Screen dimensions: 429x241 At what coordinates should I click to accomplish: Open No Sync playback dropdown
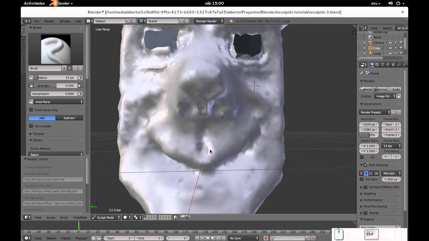pyautogui.click(x=244, y=238)
